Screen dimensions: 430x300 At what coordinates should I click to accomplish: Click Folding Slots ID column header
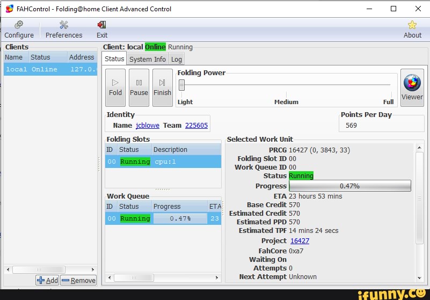(x=111, y=149)
